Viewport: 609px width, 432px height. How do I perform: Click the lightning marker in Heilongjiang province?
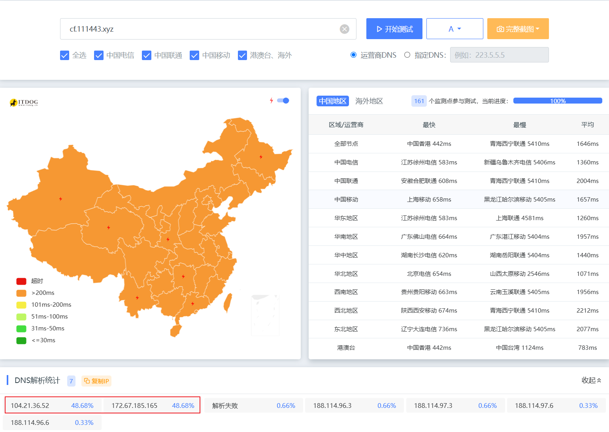coord(261,157)
